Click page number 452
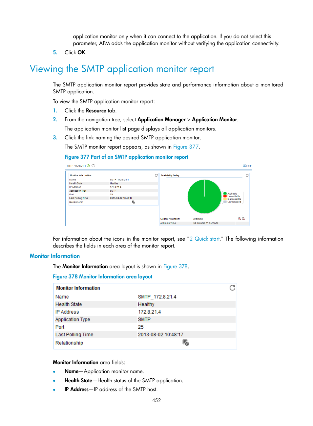The width and height of the screenshot is (313, 426). pyautogui.click(x=156, y=400)
